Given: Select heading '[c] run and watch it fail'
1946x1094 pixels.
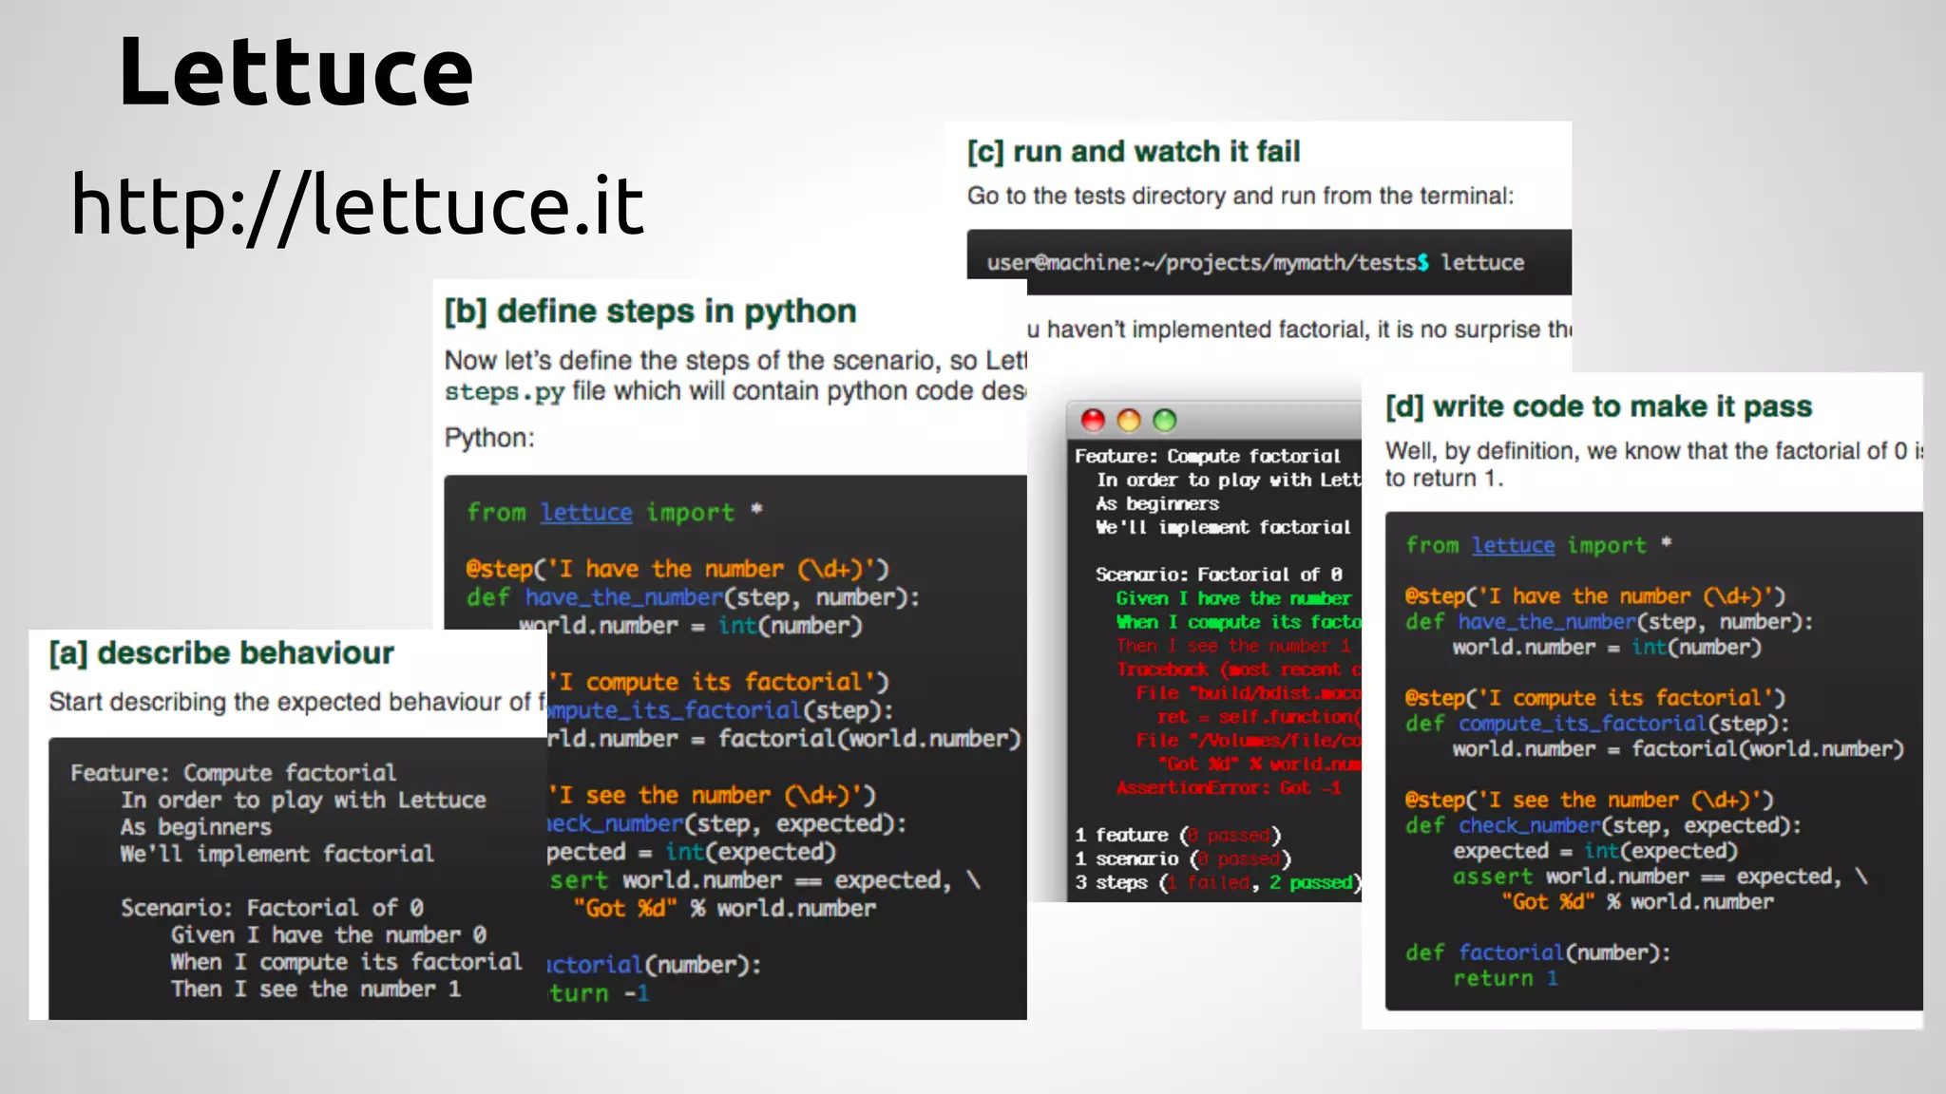Looking at the screenshot, I should (x=1134, y=152).
